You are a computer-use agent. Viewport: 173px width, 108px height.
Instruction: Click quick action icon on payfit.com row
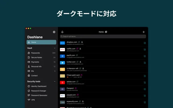click(x=145, y=56)
